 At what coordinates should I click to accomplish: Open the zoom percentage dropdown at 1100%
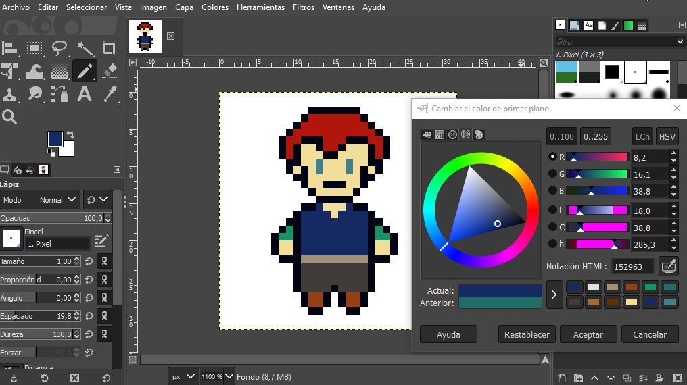point(229,376)
